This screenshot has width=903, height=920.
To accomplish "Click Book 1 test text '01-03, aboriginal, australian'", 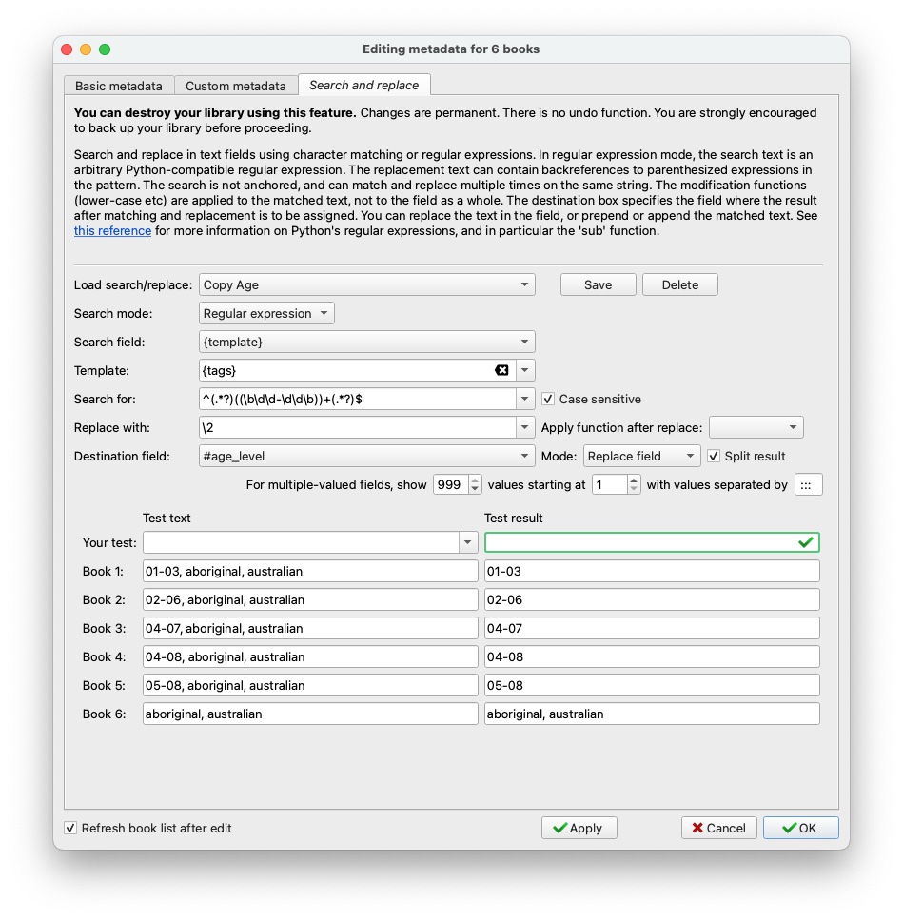I will click(310, 571).
